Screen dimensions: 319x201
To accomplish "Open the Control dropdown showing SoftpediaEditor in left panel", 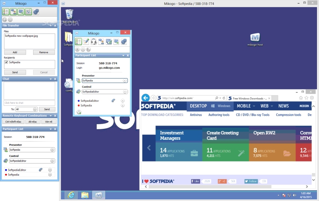I will click(x=32, y=161).
